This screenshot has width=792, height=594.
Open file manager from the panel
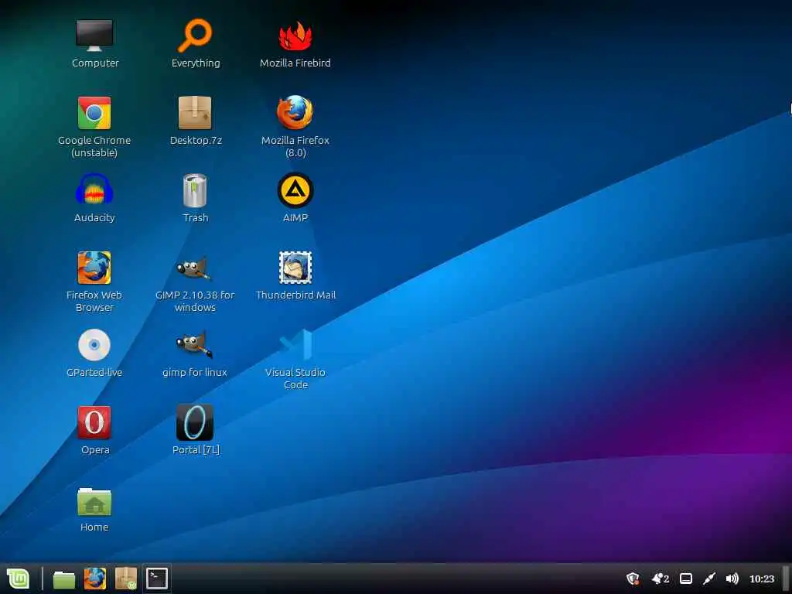coord(64,579)
